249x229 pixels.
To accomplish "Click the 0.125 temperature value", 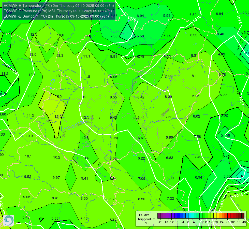I will (225, 136).
